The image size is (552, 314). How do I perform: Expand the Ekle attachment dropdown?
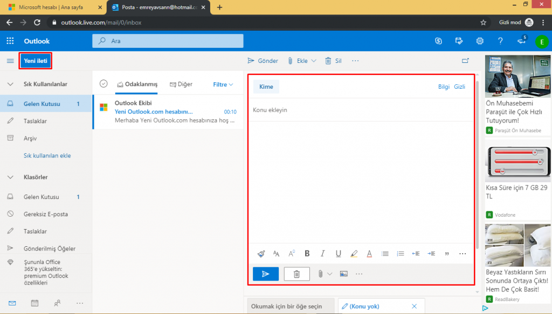tap(314, 61)
